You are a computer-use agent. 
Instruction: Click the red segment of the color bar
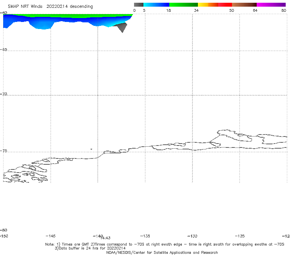click(x=225, y=5)
